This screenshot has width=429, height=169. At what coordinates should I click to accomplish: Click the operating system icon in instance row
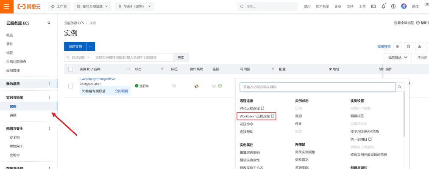(x=196, y=86)
